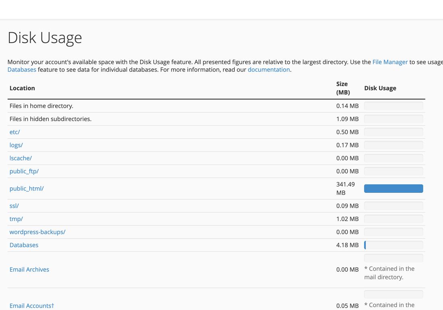The width and height of the screenshot is (443, 310).
Task: Open the tmp/ directory
Action: pos(16,219)
